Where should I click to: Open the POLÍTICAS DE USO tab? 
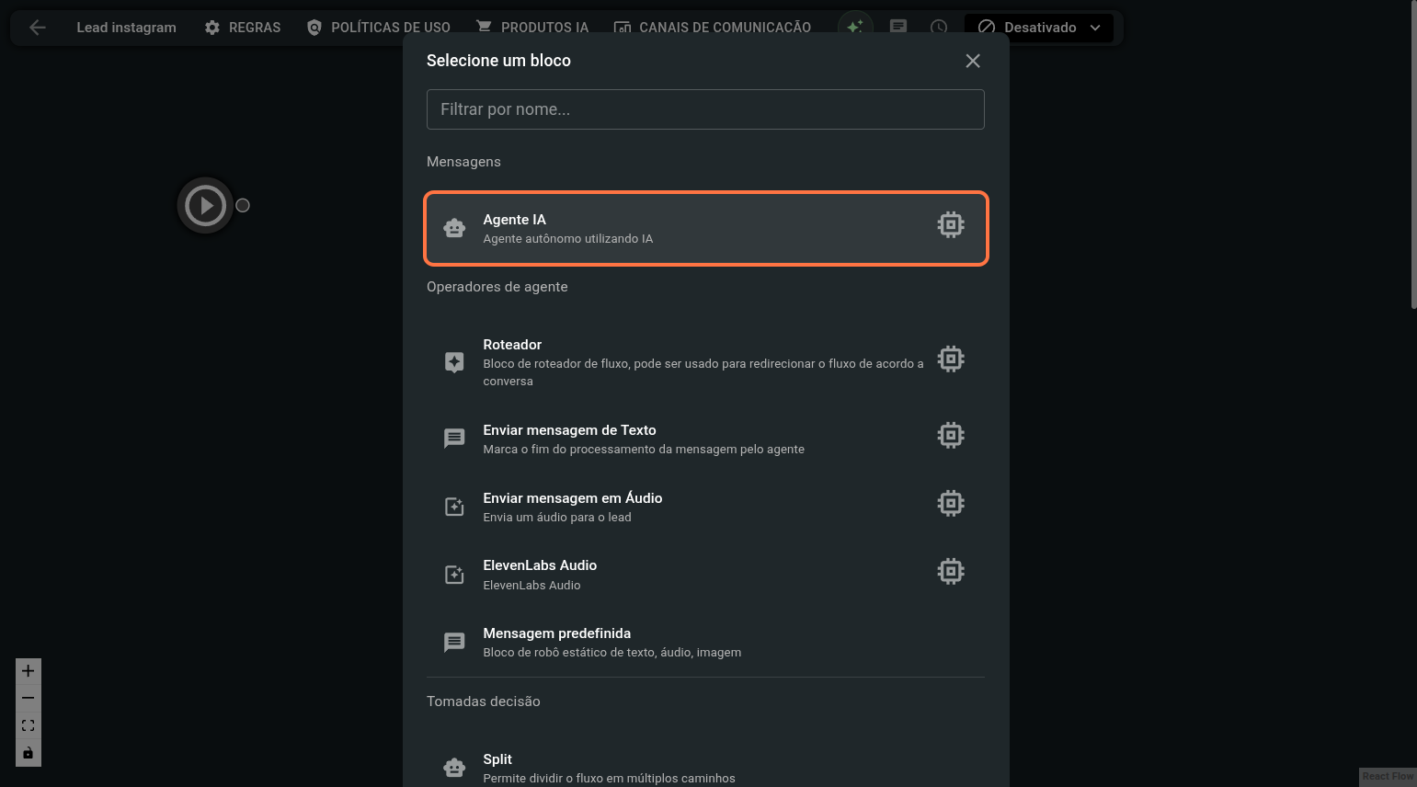[x=378, y=28]
